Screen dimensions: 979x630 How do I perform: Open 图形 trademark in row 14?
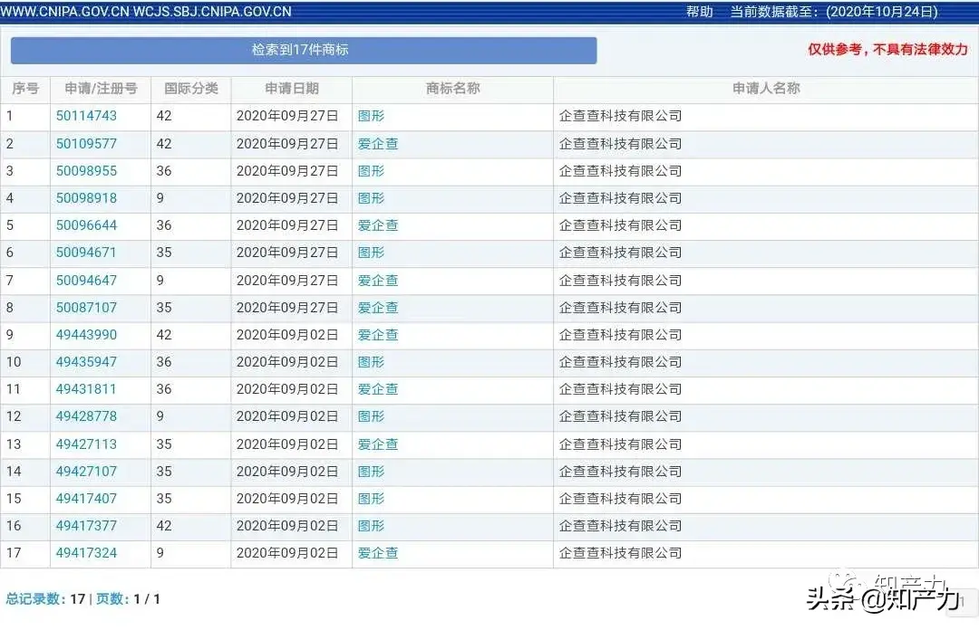pyautogui.click(x=371, y=472)
